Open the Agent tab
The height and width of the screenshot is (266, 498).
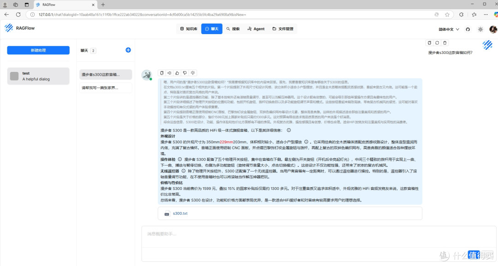[255, 29]
